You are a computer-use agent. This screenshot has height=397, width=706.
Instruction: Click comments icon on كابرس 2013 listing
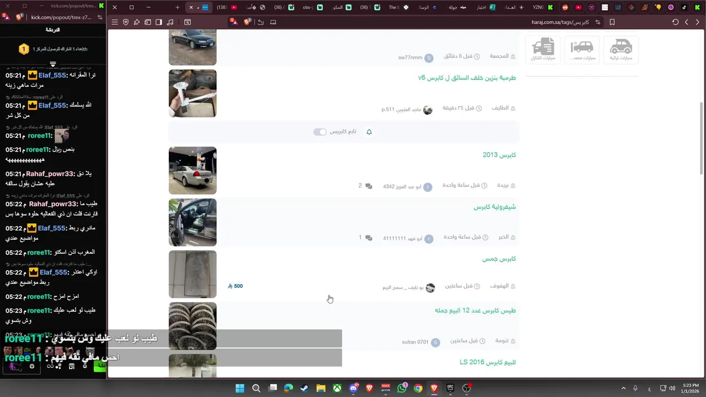click(369, 186)
